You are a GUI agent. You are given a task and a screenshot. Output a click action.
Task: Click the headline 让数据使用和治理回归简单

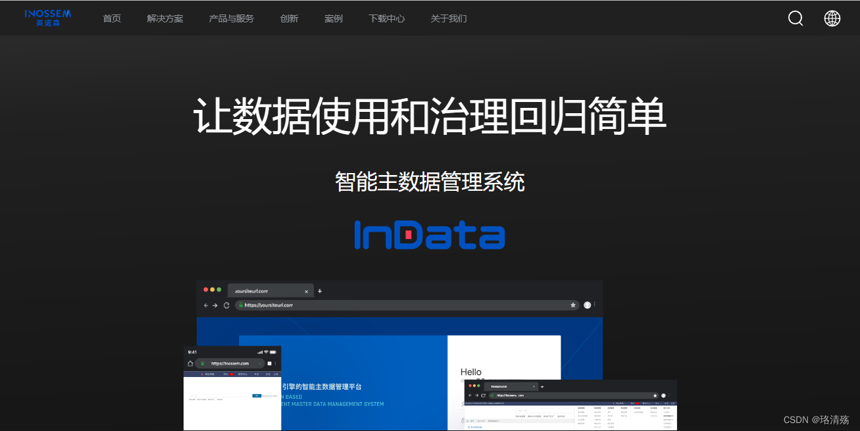pyautogui.click(x=430, y=116)
